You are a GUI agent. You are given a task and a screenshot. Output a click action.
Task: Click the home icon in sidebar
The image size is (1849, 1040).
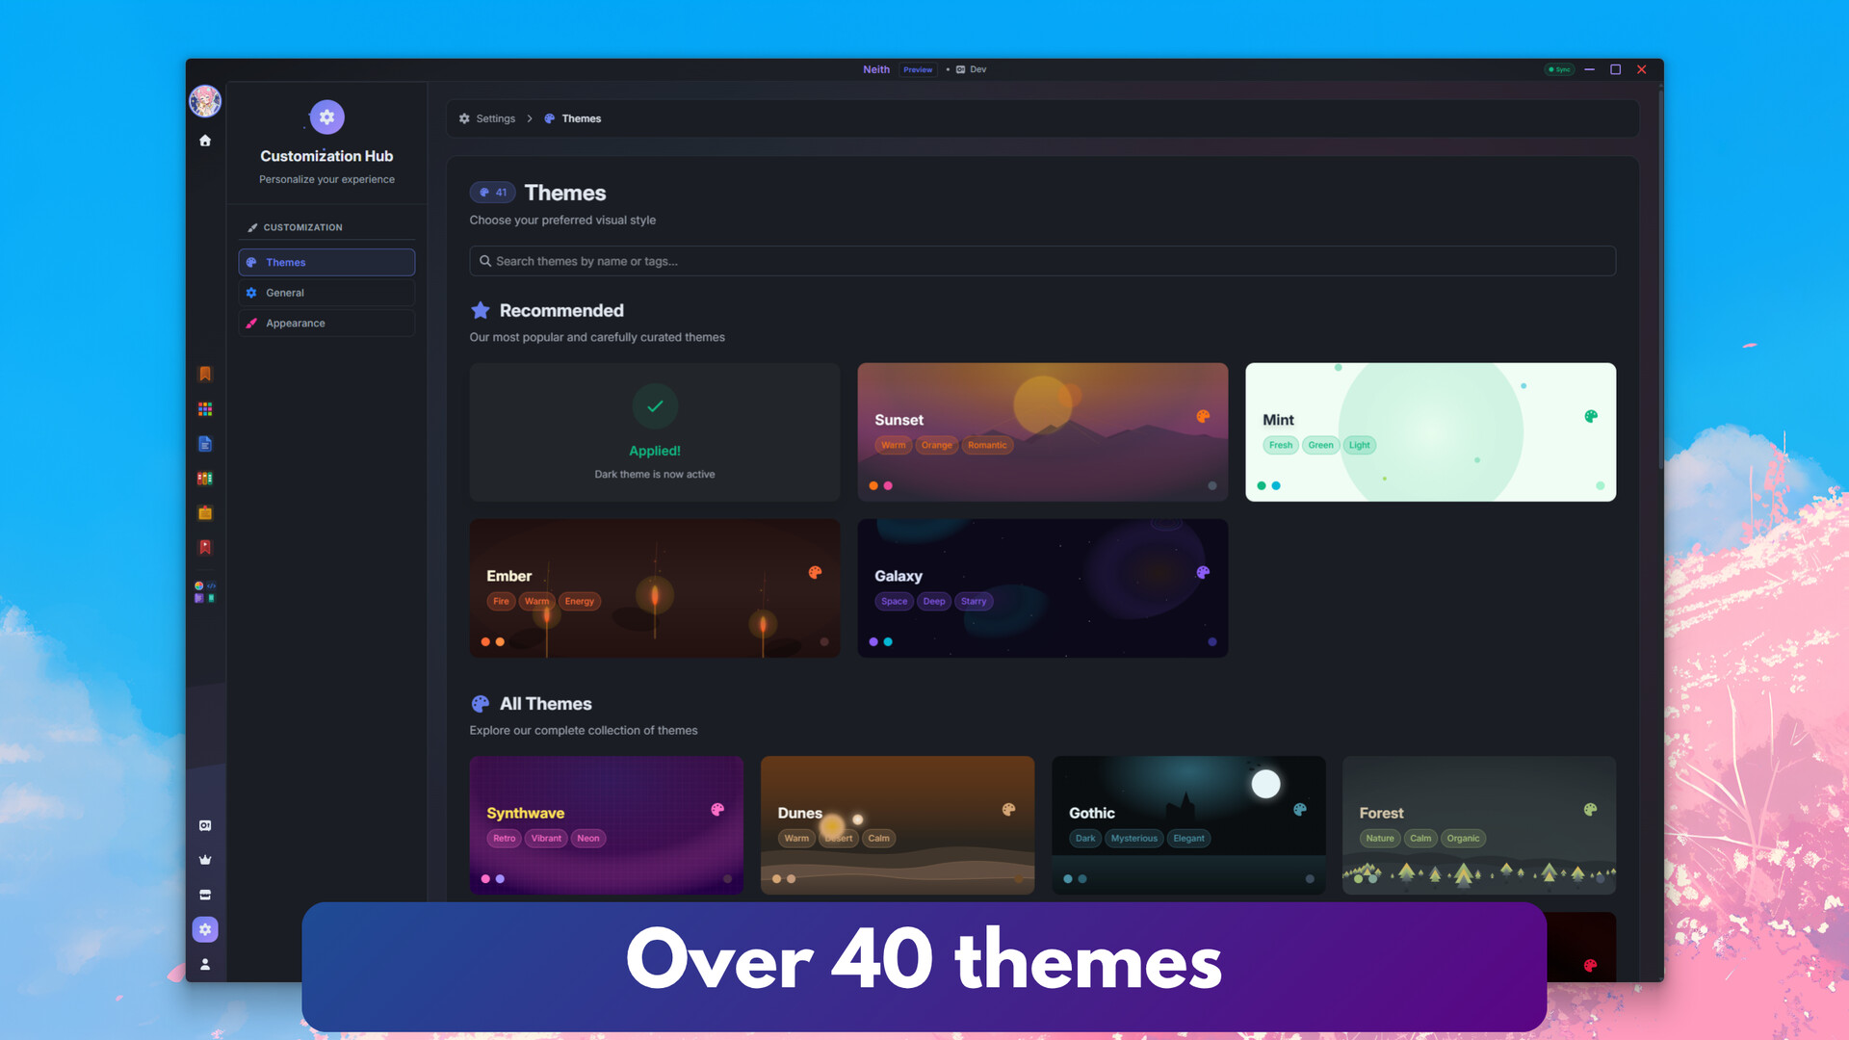[205, 141]
